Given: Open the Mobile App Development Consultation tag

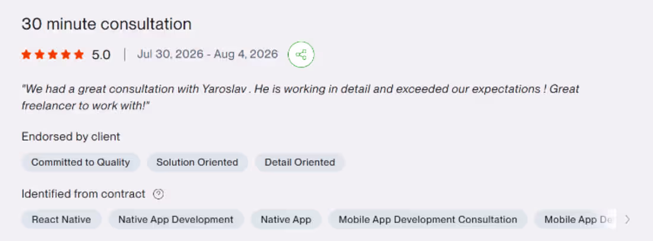Looking at the screenshot, I should [x=428, y=220].
